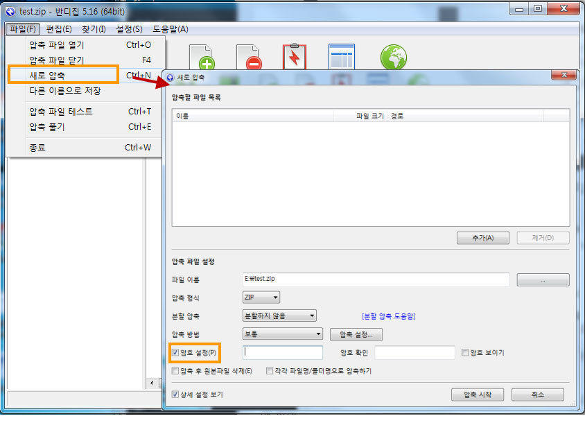Check 압축 후 원본파일 삭제(E) option
Image resolution: width=585 pixels, height=441 pixels.
175,371
